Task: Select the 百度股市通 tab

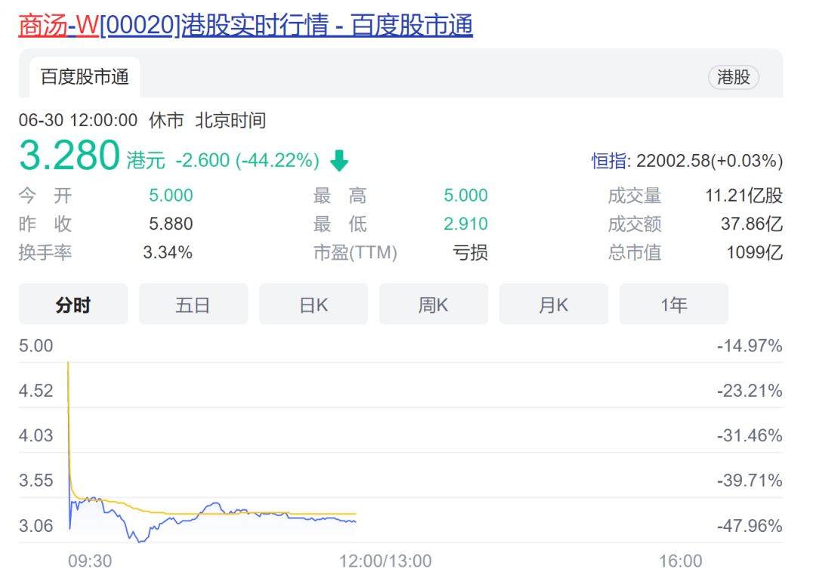Action: (85, 77)
